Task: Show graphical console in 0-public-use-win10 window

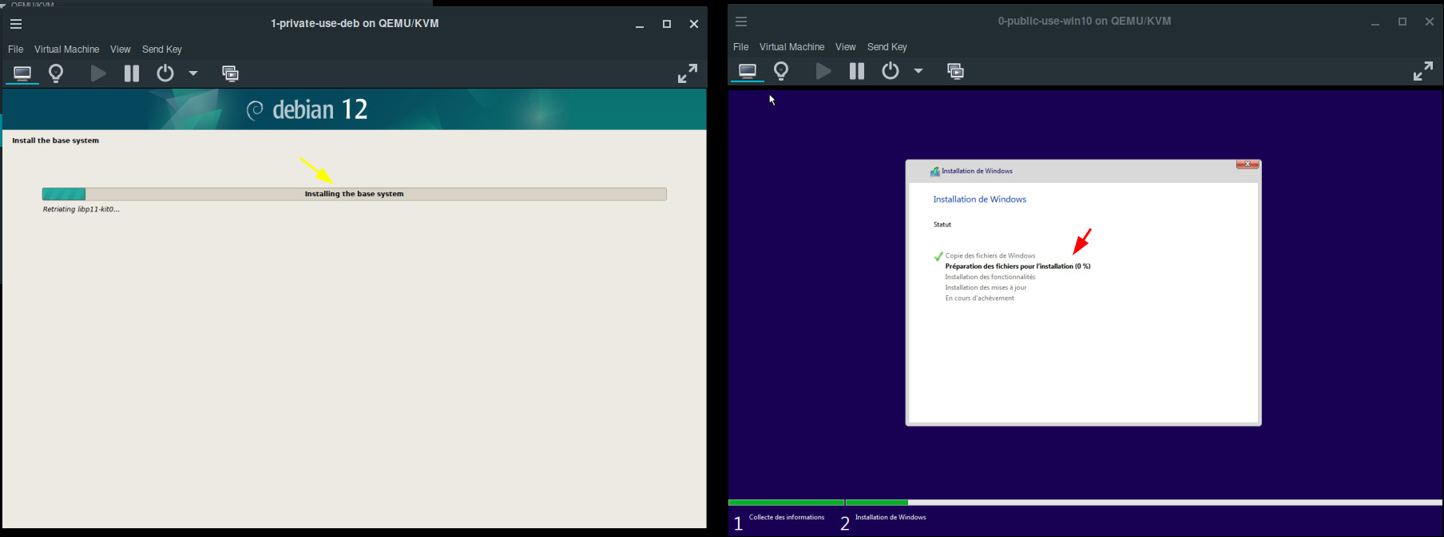Action: tap(748, 71)
